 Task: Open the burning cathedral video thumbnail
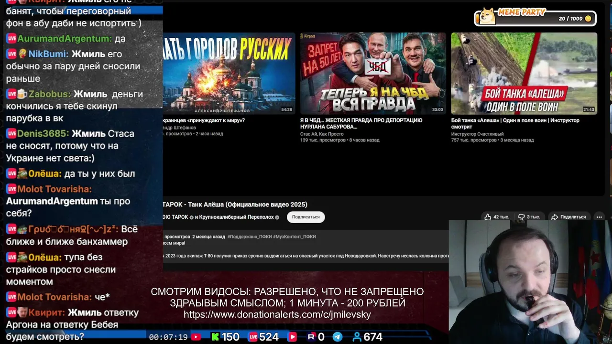(229, 73)
